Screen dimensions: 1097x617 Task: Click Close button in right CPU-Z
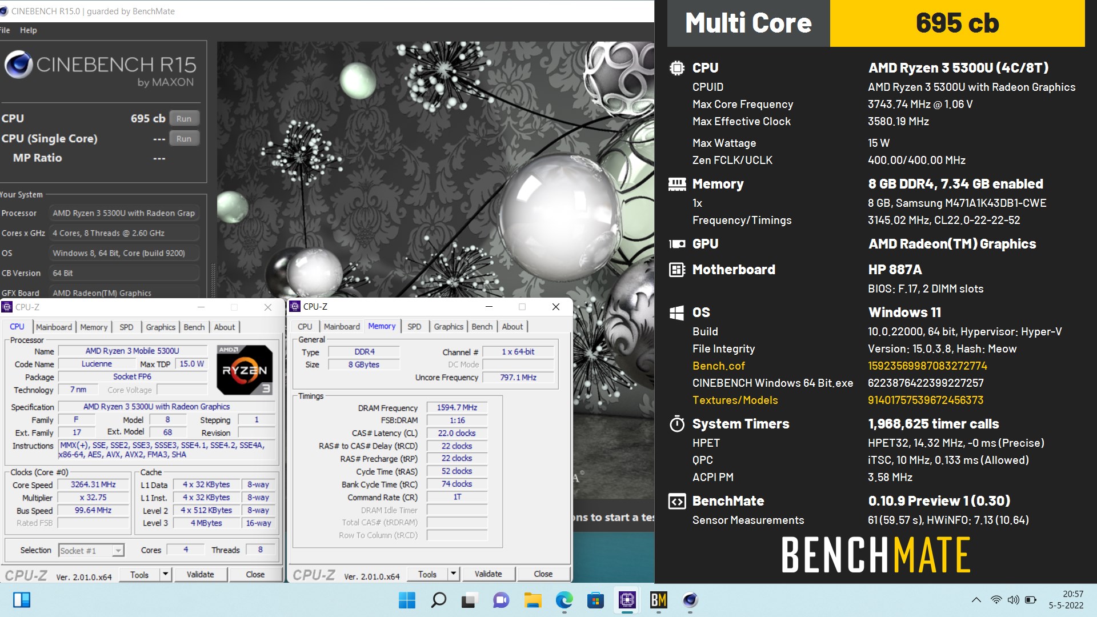[x=543, y=574]
